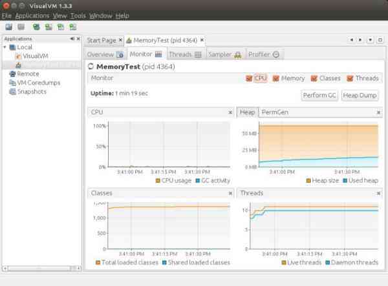388x286 pixels.
Task: Click the second gray toolbar icon
Action: 21,26
